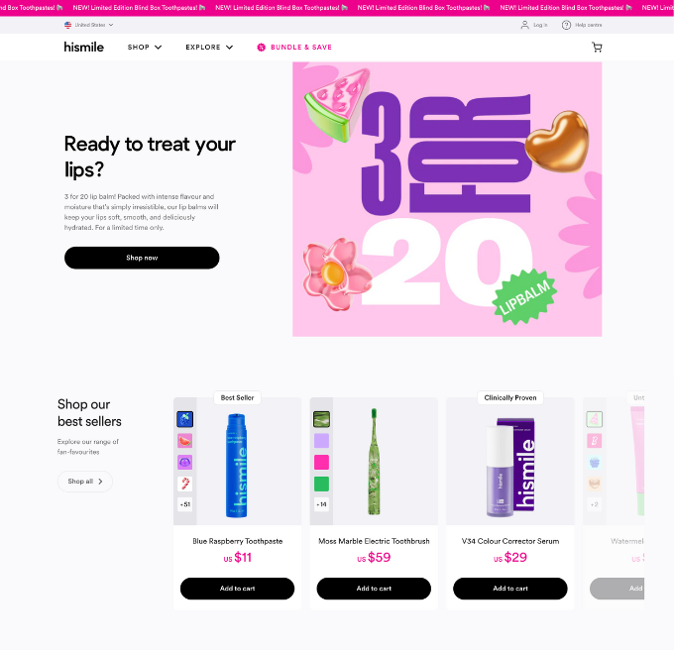Image resolution: width=674 pixels, height=650 pixels.
Task: Pick the lilac toothbrush colour swatch
Action: tap(321, 441)
